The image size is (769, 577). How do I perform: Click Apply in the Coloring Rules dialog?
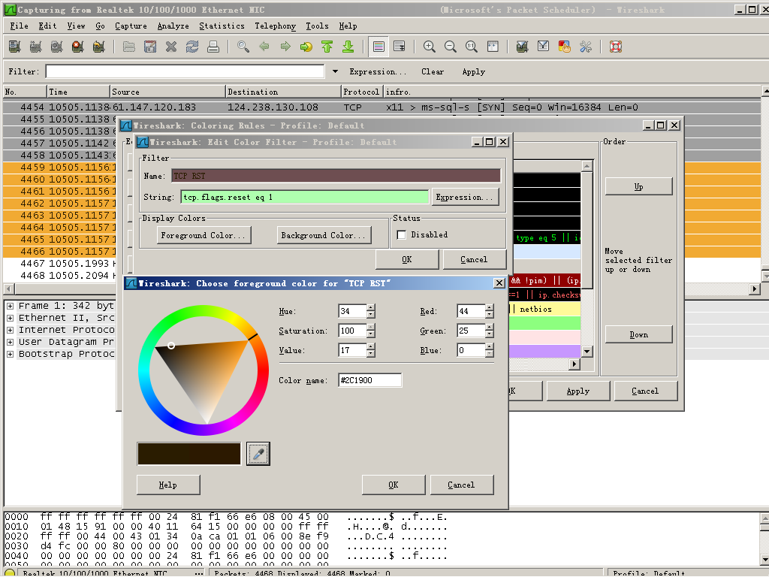point(578,391)
